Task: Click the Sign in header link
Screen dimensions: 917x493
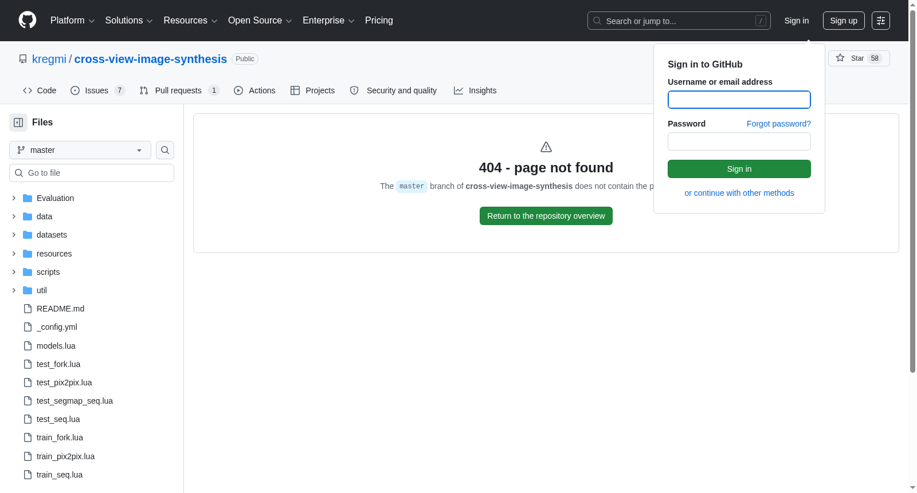Action: pos(797,21)
